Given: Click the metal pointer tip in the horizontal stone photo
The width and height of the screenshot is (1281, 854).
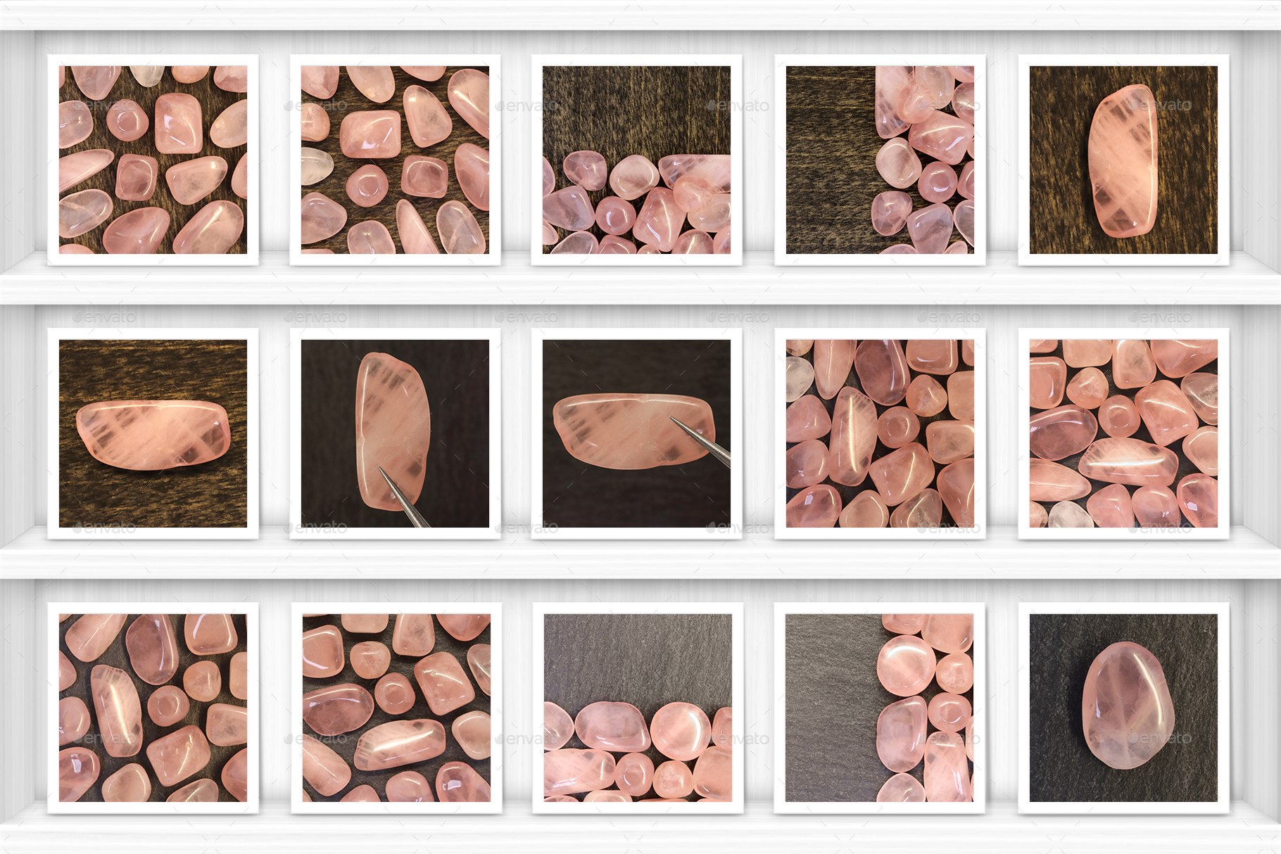Looking at the screenshot, I should [x=674, y=420].
